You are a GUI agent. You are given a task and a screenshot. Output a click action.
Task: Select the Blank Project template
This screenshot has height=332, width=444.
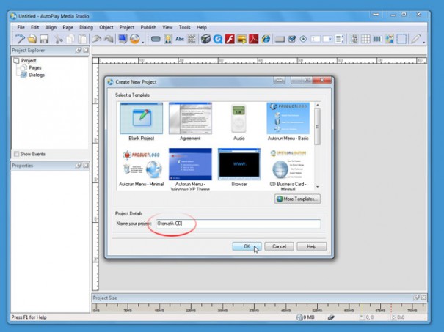click(x=142, y=122)
